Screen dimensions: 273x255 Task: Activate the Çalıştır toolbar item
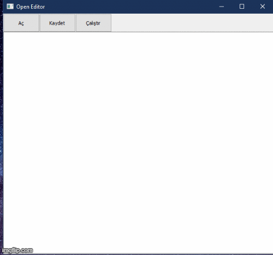click(x=93, y=23)
